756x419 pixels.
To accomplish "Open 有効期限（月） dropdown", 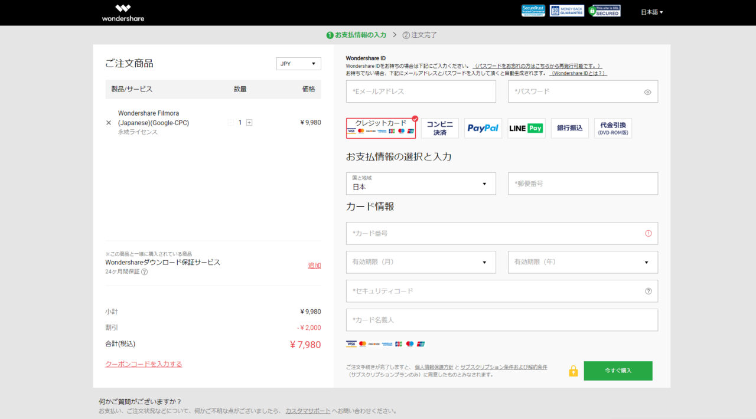I will 421,262.
